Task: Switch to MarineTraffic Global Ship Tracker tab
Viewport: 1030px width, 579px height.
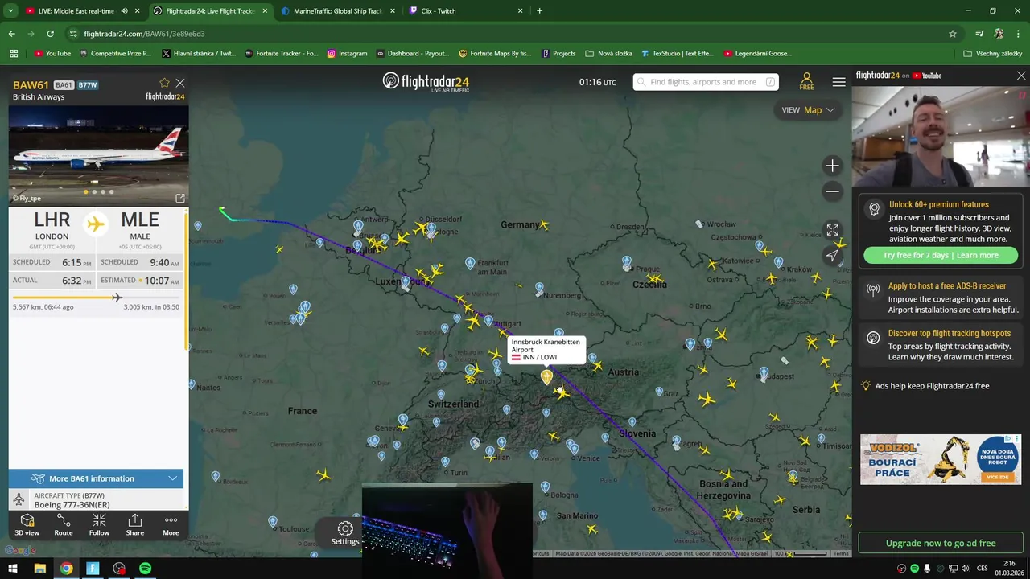Action: 338,11
